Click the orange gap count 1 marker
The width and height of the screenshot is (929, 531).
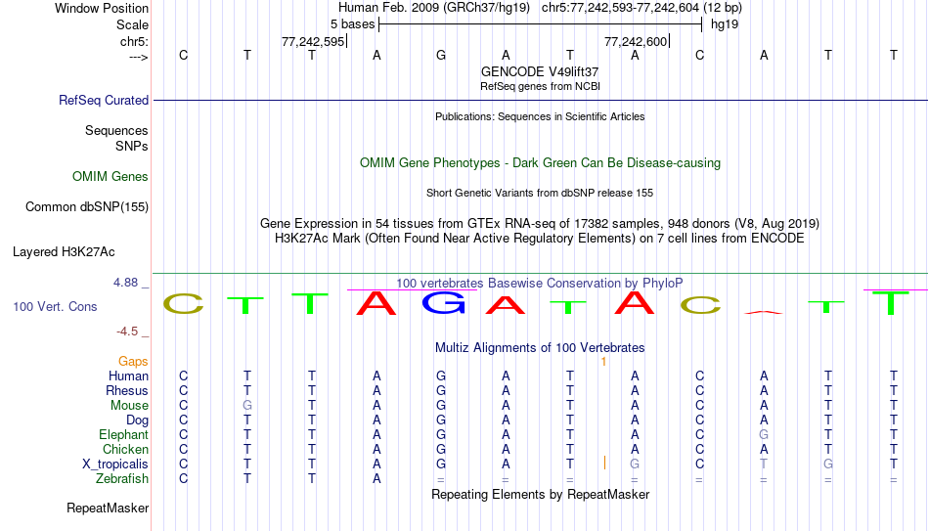(x=603, y=362)
